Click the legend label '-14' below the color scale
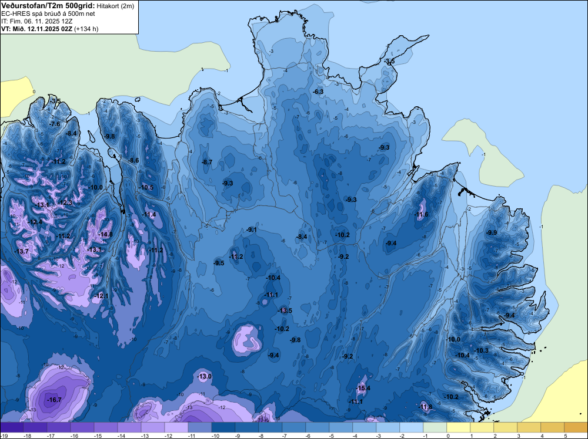This screenshot has width=588, height=439. click(121, 435)
